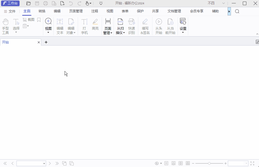Adjust the zoom slider at bottom
Viewport: 259px width, 167px height.
209,163
